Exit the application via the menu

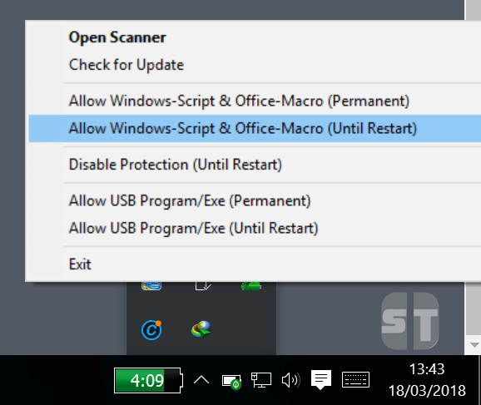pyautogui.click(x=251, y=264)
